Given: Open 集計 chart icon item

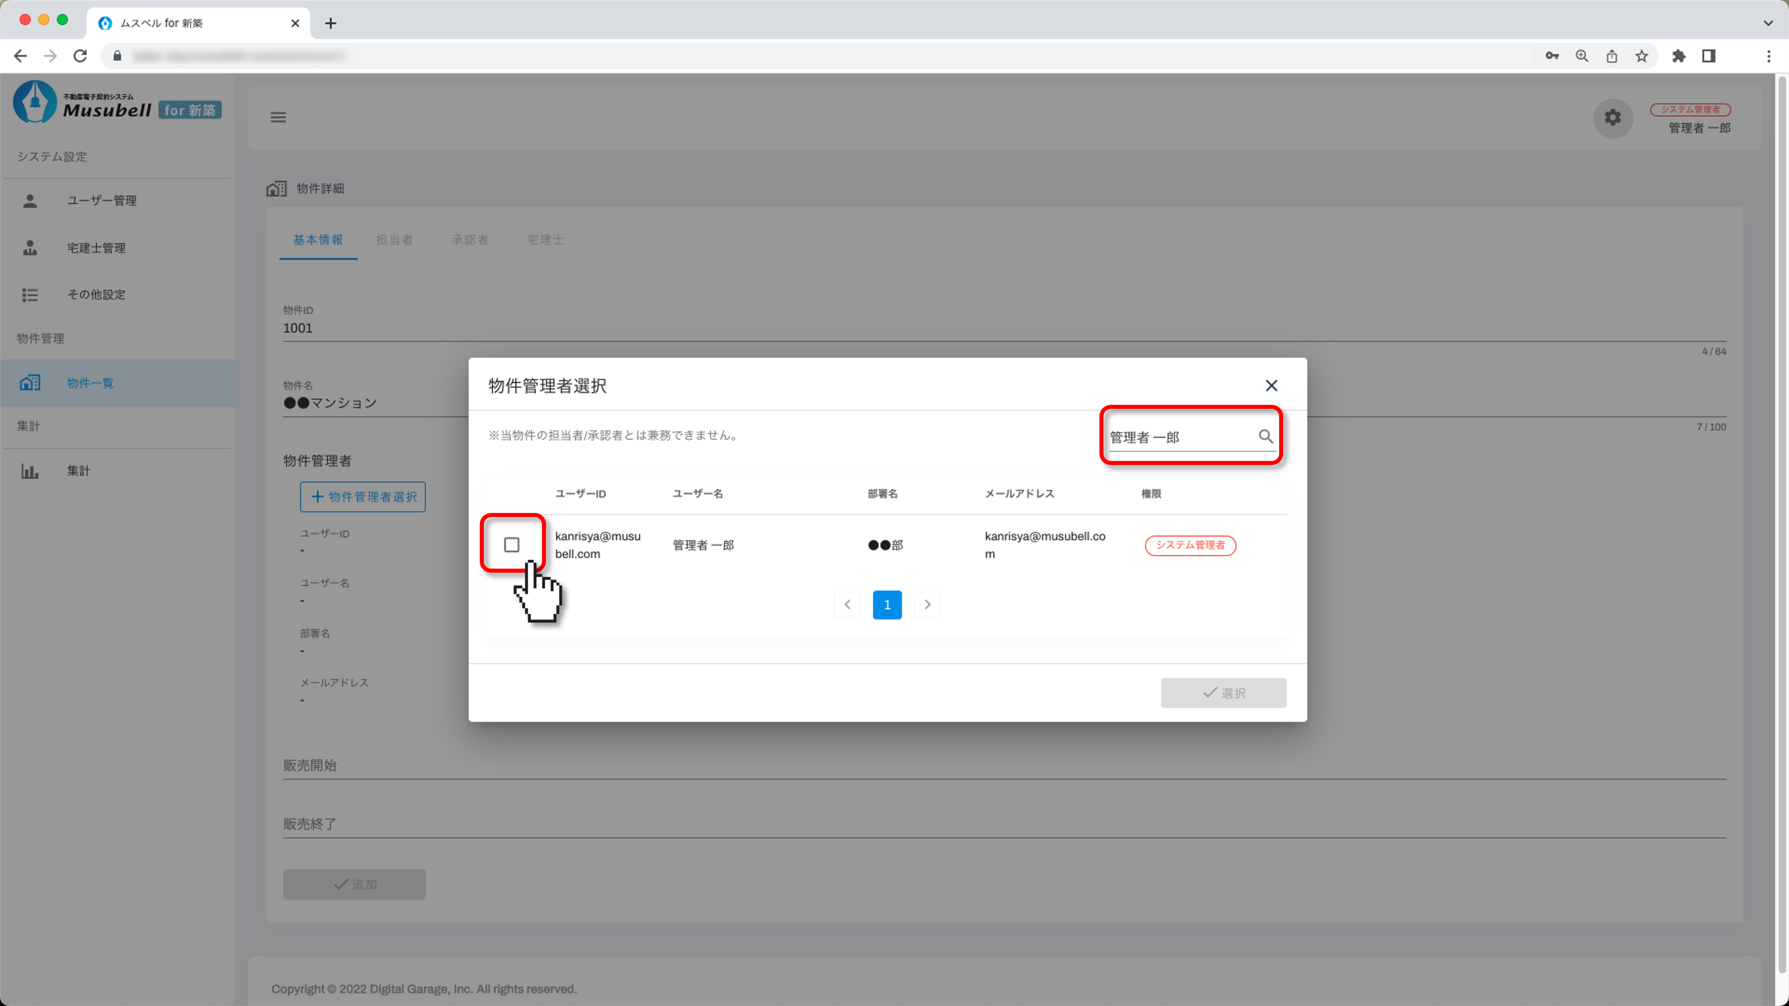Looking at the screenshot, I should 78,471.
